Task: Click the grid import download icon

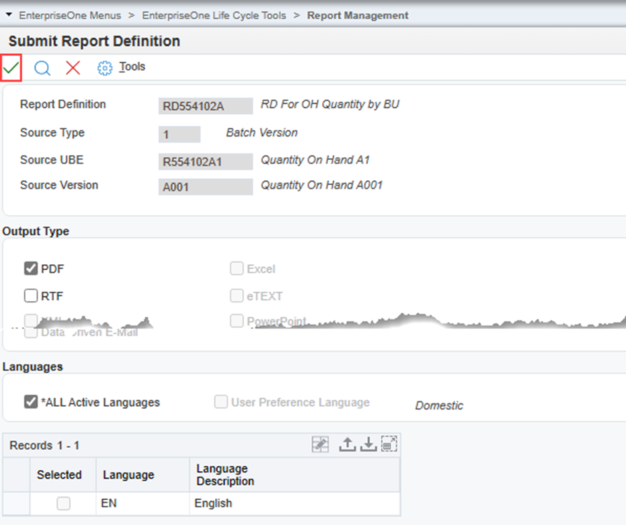Action: pyautogui.click(x=368, y=444)
